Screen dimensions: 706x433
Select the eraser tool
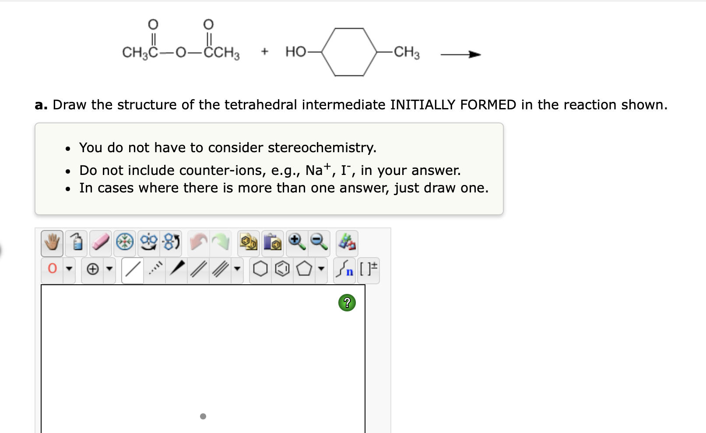[101, 243]
